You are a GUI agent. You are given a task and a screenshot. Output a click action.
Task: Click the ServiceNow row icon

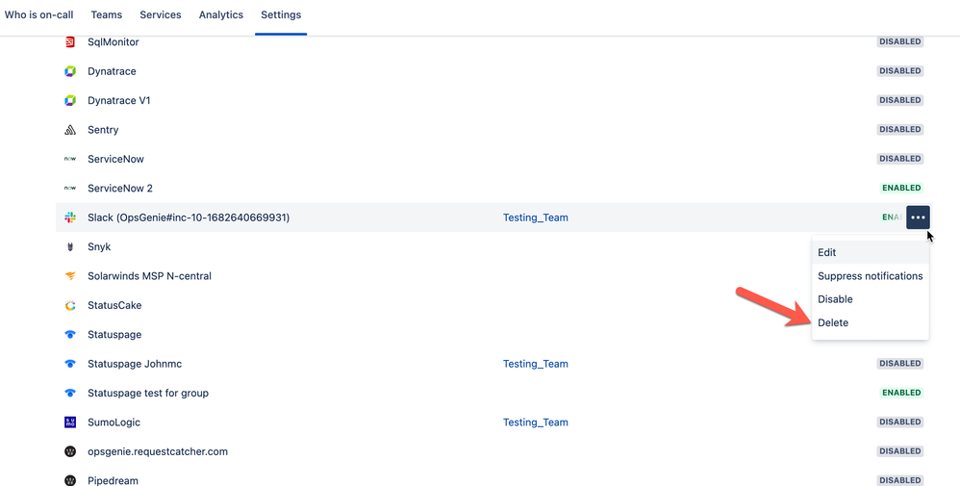[x=70, y=159]
